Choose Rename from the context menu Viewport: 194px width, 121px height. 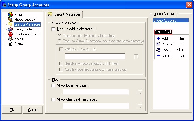click(x=171, y=44)
